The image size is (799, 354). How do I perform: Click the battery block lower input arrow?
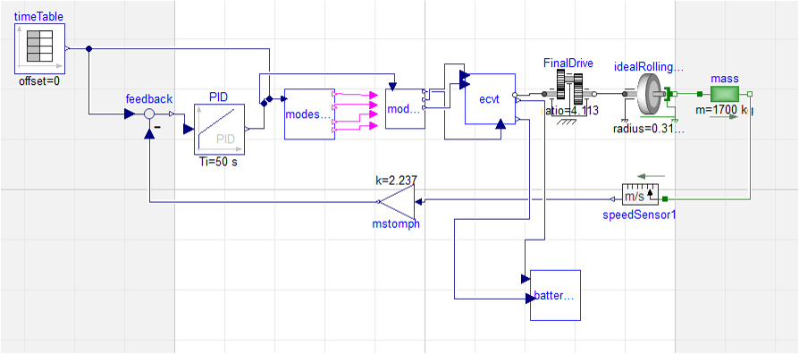532,299
